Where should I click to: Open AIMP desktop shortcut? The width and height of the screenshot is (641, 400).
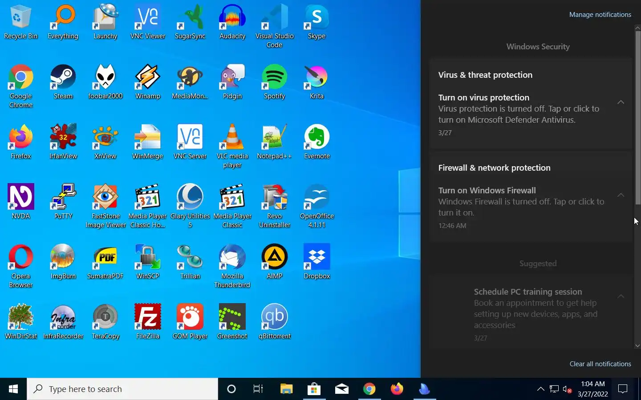pyautogui.click(x=274, y=262)
